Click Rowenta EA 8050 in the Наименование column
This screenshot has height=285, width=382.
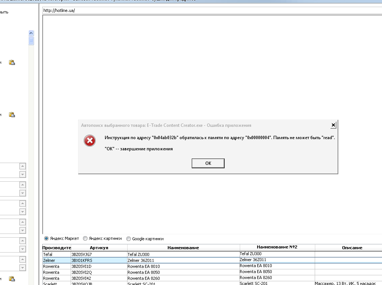tap(183, 272)
